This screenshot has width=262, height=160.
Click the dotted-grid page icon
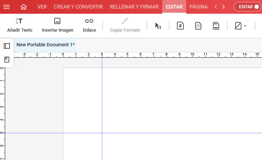198,26
